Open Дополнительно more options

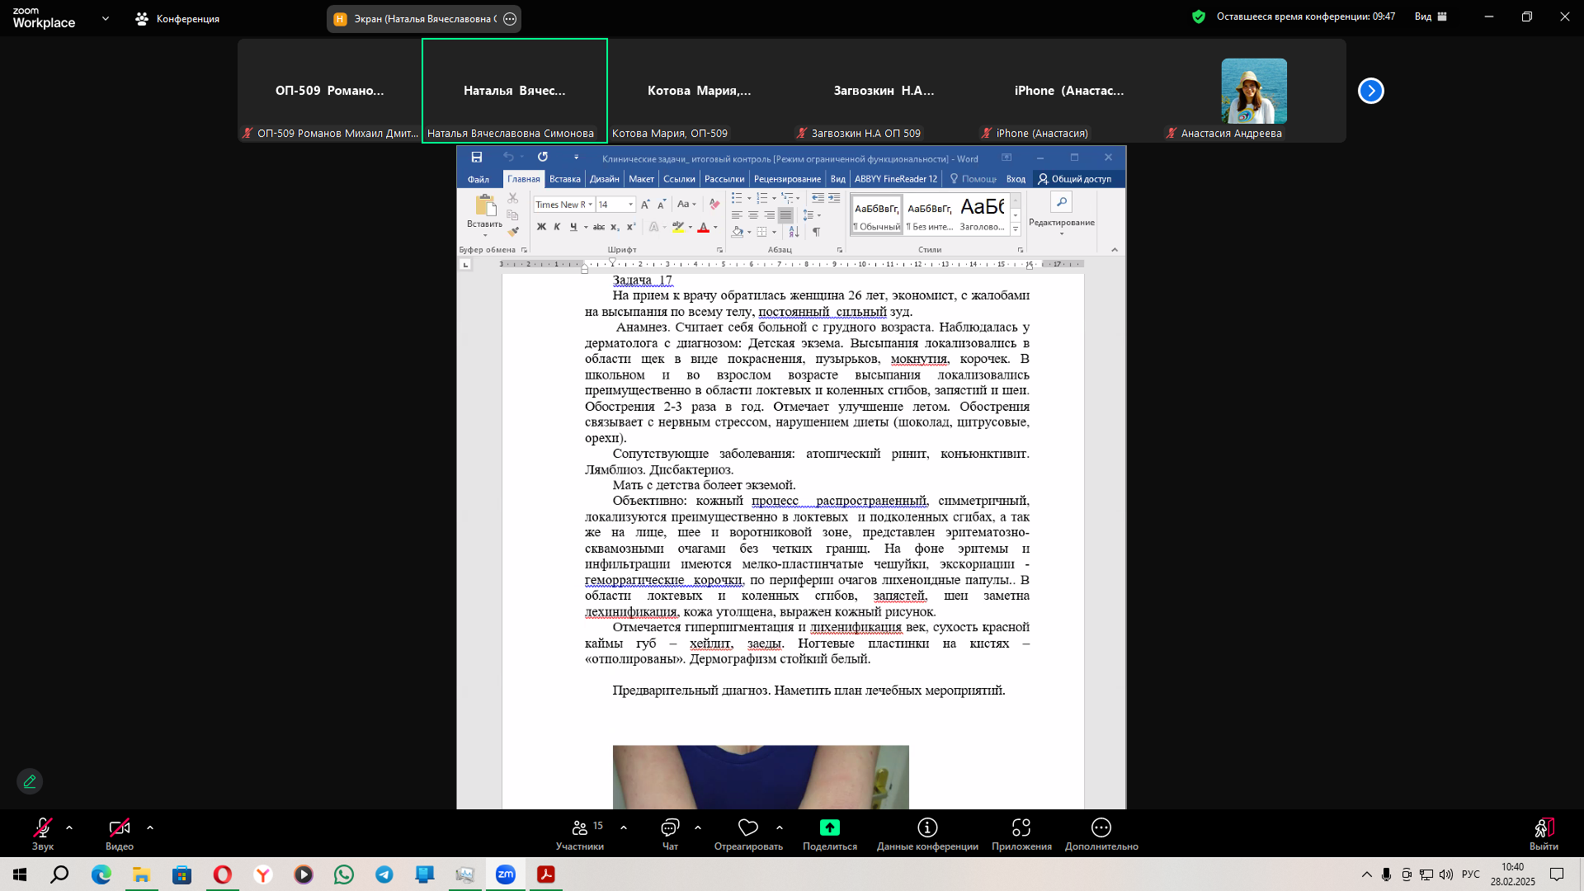(x=1101, y=833)
